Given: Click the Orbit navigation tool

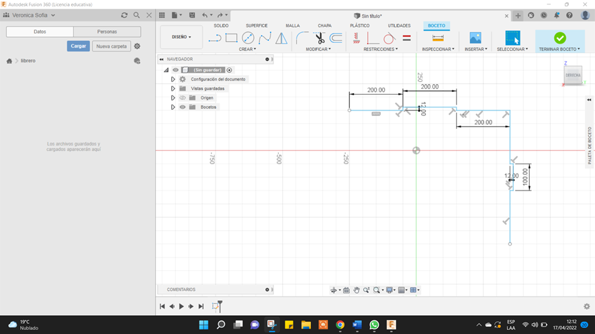Looking at the screenshot, I should 334,290.
